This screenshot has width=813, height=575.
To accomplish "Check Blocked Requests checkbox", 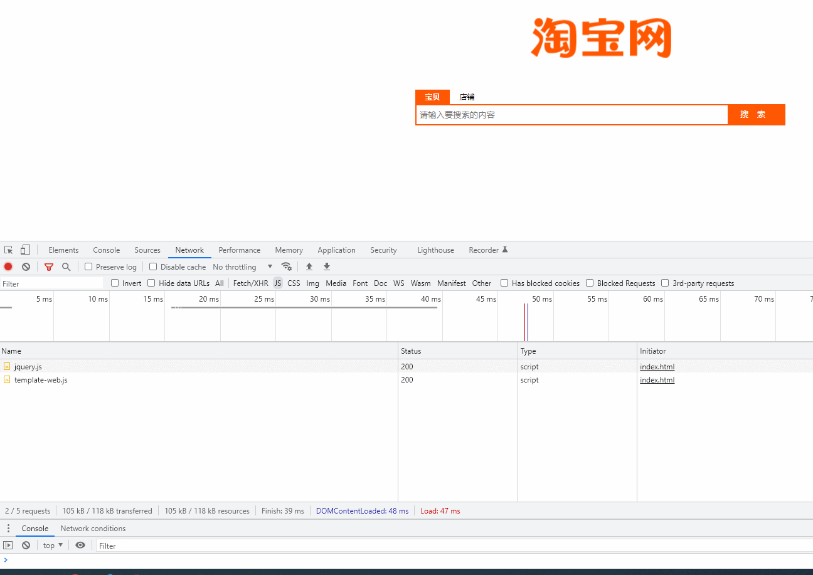I will (590, 283).
